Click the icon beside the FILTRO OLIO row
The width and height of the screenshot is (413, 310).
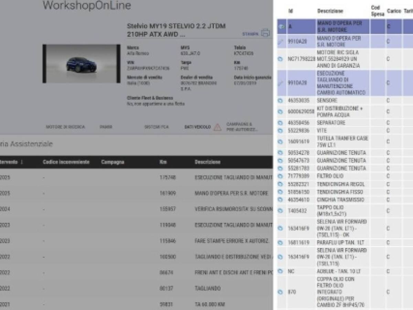pos(280,176)
